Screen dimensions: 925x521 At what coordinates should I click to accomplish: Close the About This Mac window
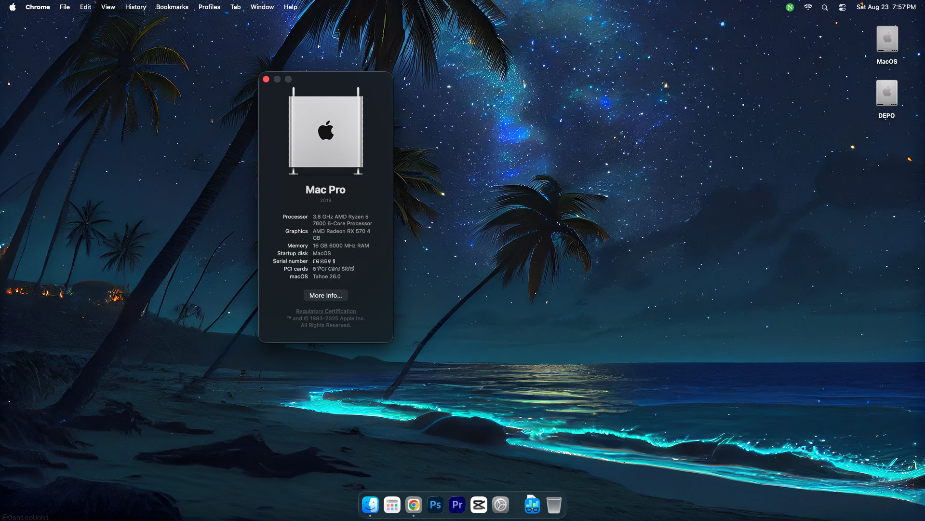(x=266, y=79)
